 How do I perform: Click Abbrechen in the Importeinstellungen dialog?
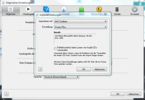(100, 69)
